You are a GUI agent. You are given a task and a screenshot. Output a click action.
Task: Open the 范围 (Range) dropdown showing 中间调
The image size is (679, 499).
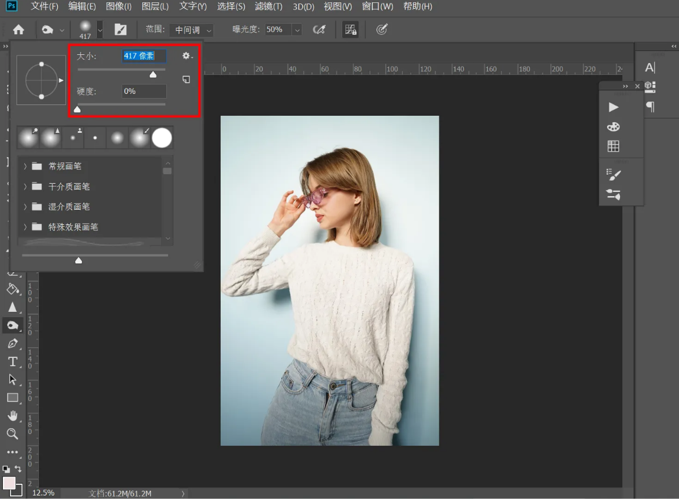coord(191,30)
